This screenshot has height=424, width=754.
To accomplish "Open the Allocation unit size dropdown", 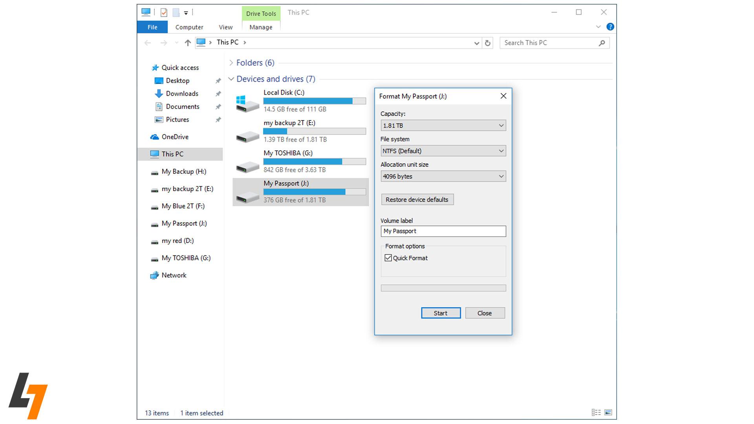I will point(443,176).
